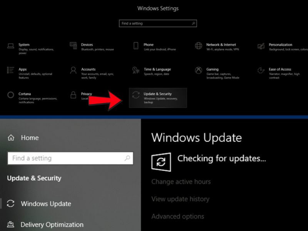The width and height of the screenshot is (308, 231).
Task: Focus the sidebar 'Find a setting' field
Action: [x=70, y=158]
